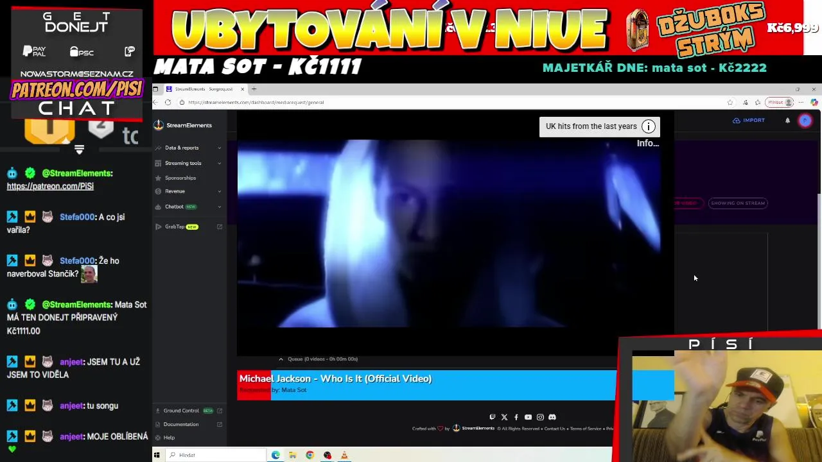
Task: Open Terms of Service footer link
Action: click(586, 429)
